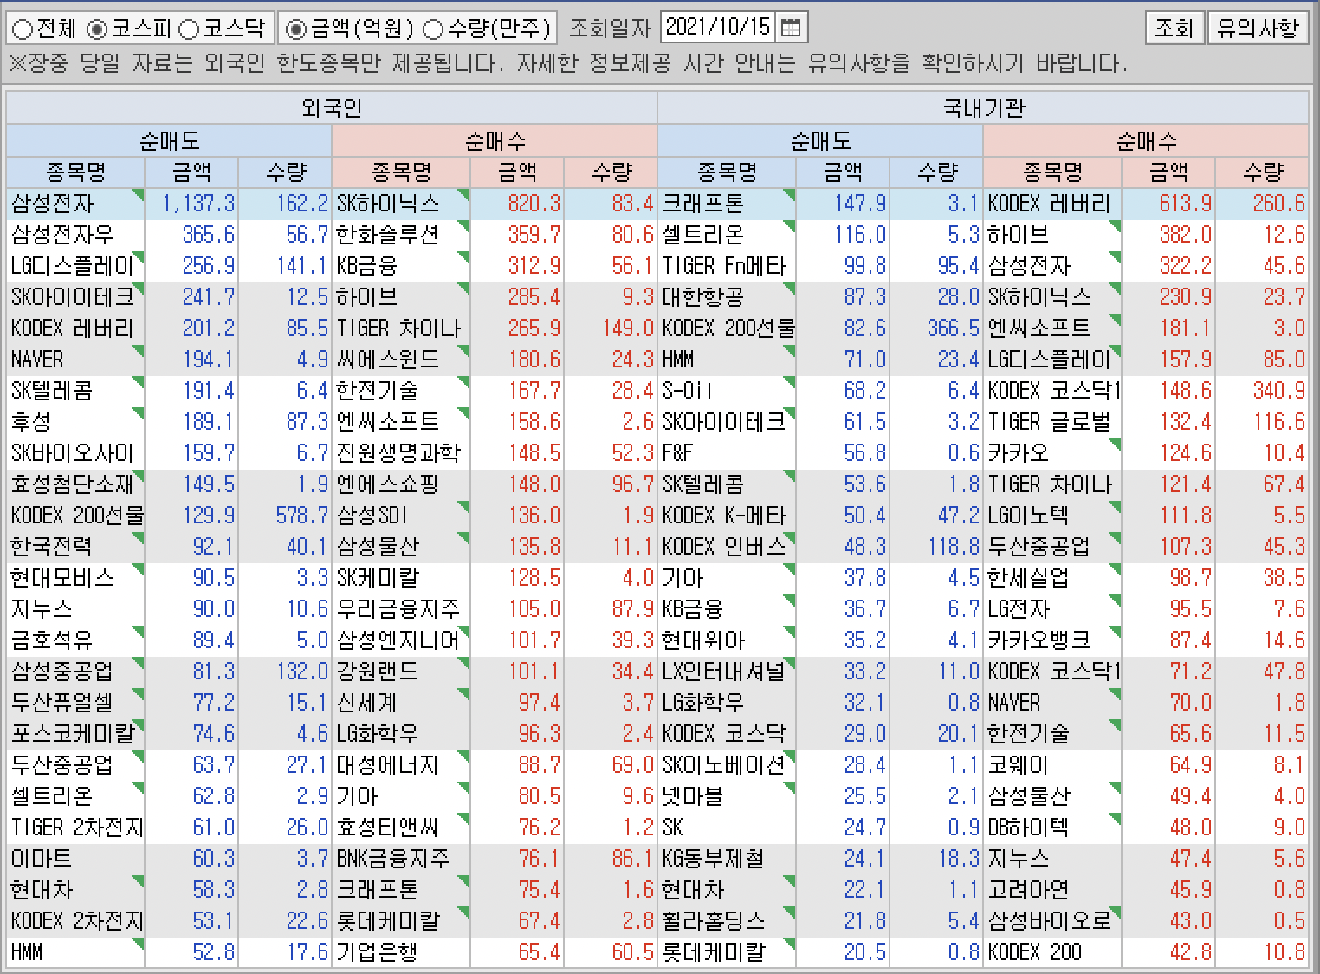The height and width of the screenshot is (974, 1320).
Task: Select KODEX 레버리 in institution net-buy
Action: [1049, 204]
